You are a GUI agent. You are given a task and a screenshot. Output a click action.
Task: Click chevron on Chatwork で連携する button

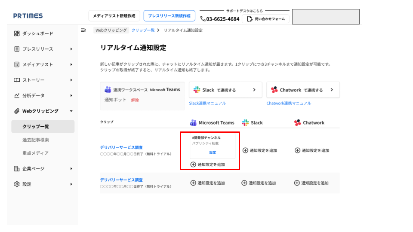(332, 90)
